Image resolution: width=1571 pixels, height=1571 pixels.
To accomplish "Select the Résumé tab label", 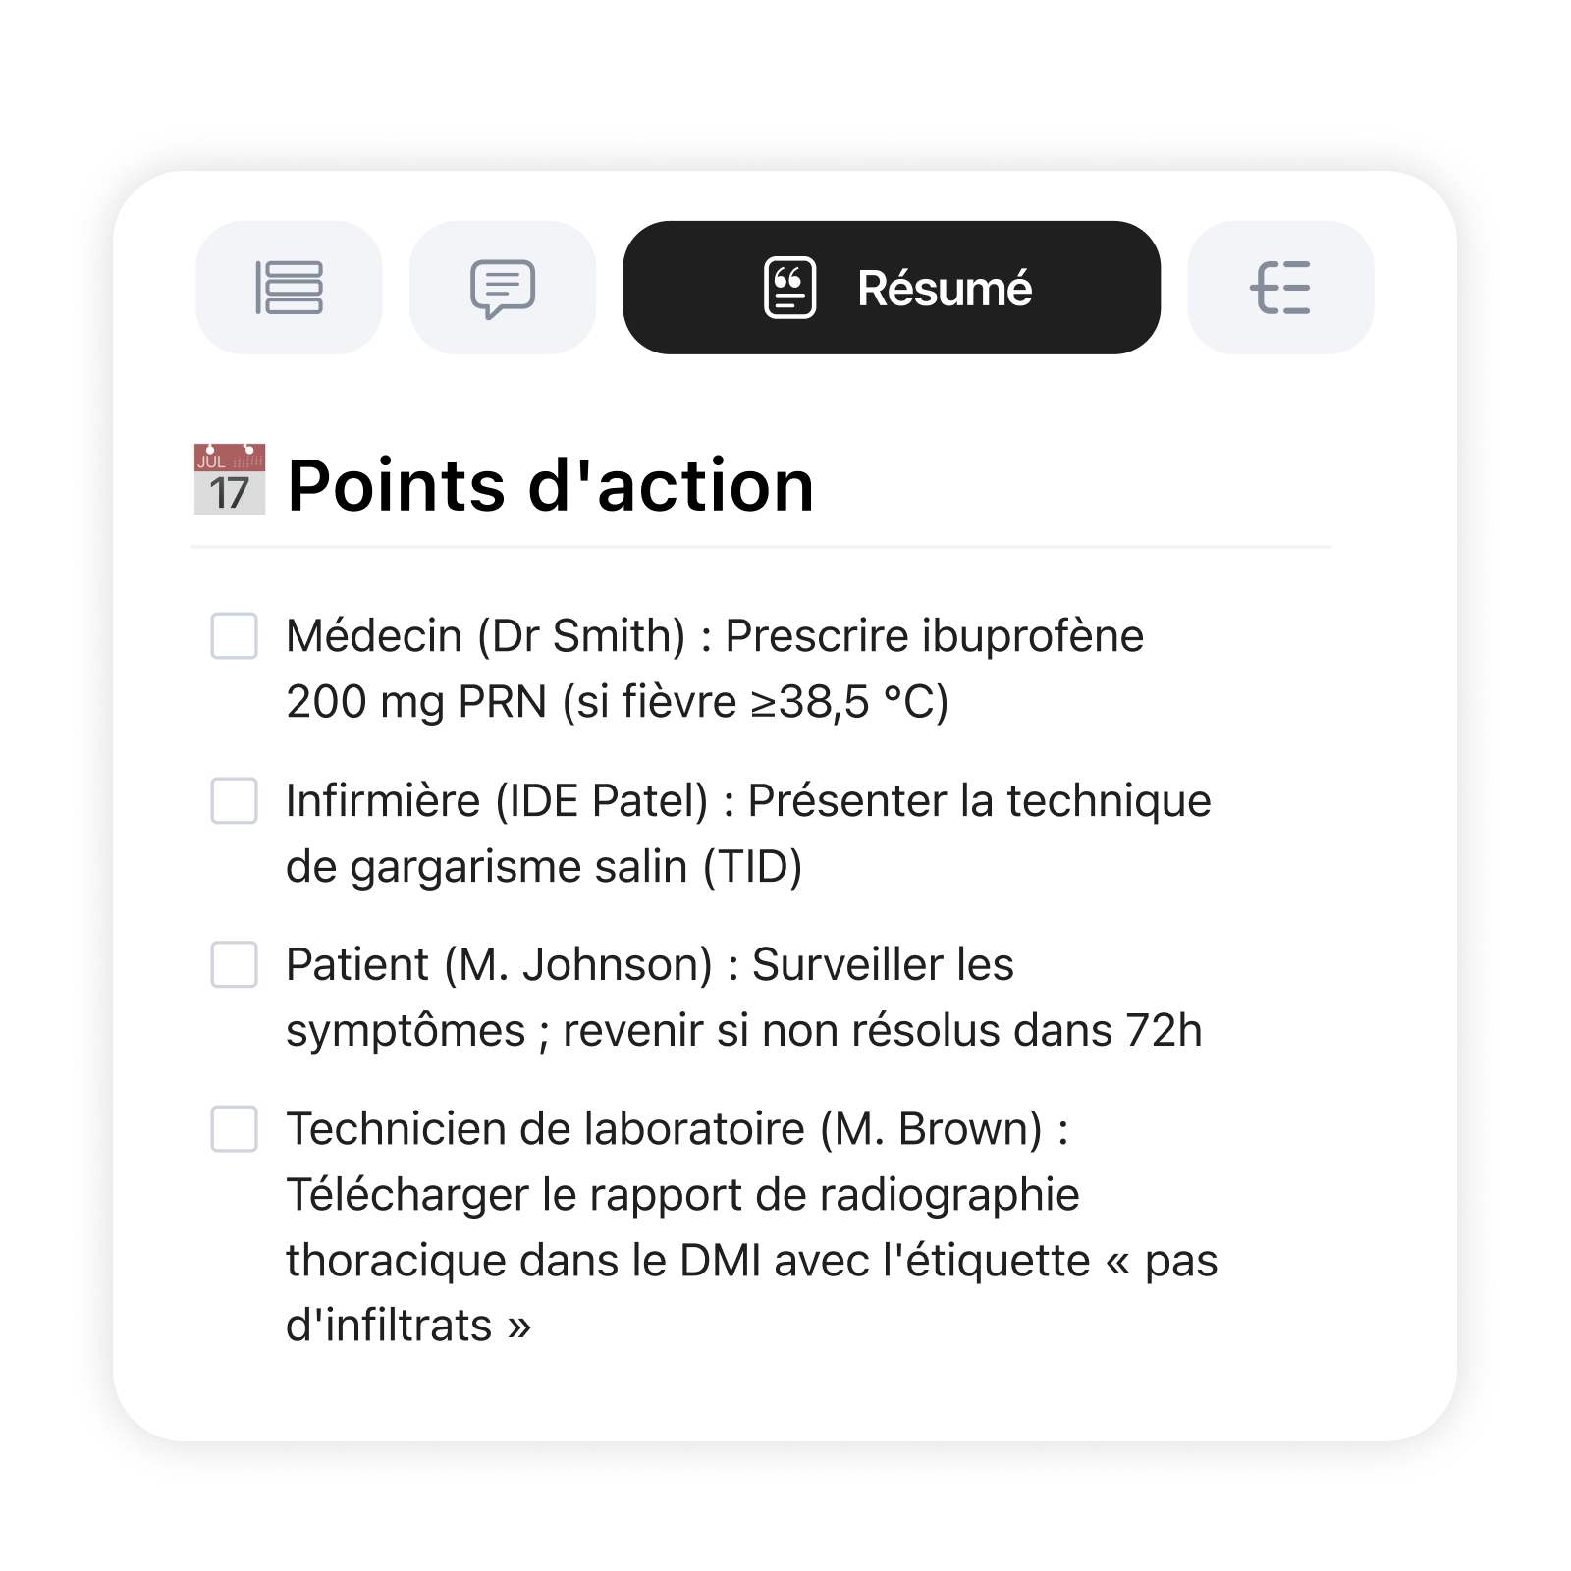I will click(x=944, y=289).
